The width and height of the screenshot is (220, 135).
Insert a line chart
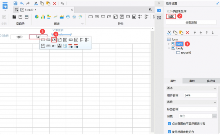coord(55,17)
